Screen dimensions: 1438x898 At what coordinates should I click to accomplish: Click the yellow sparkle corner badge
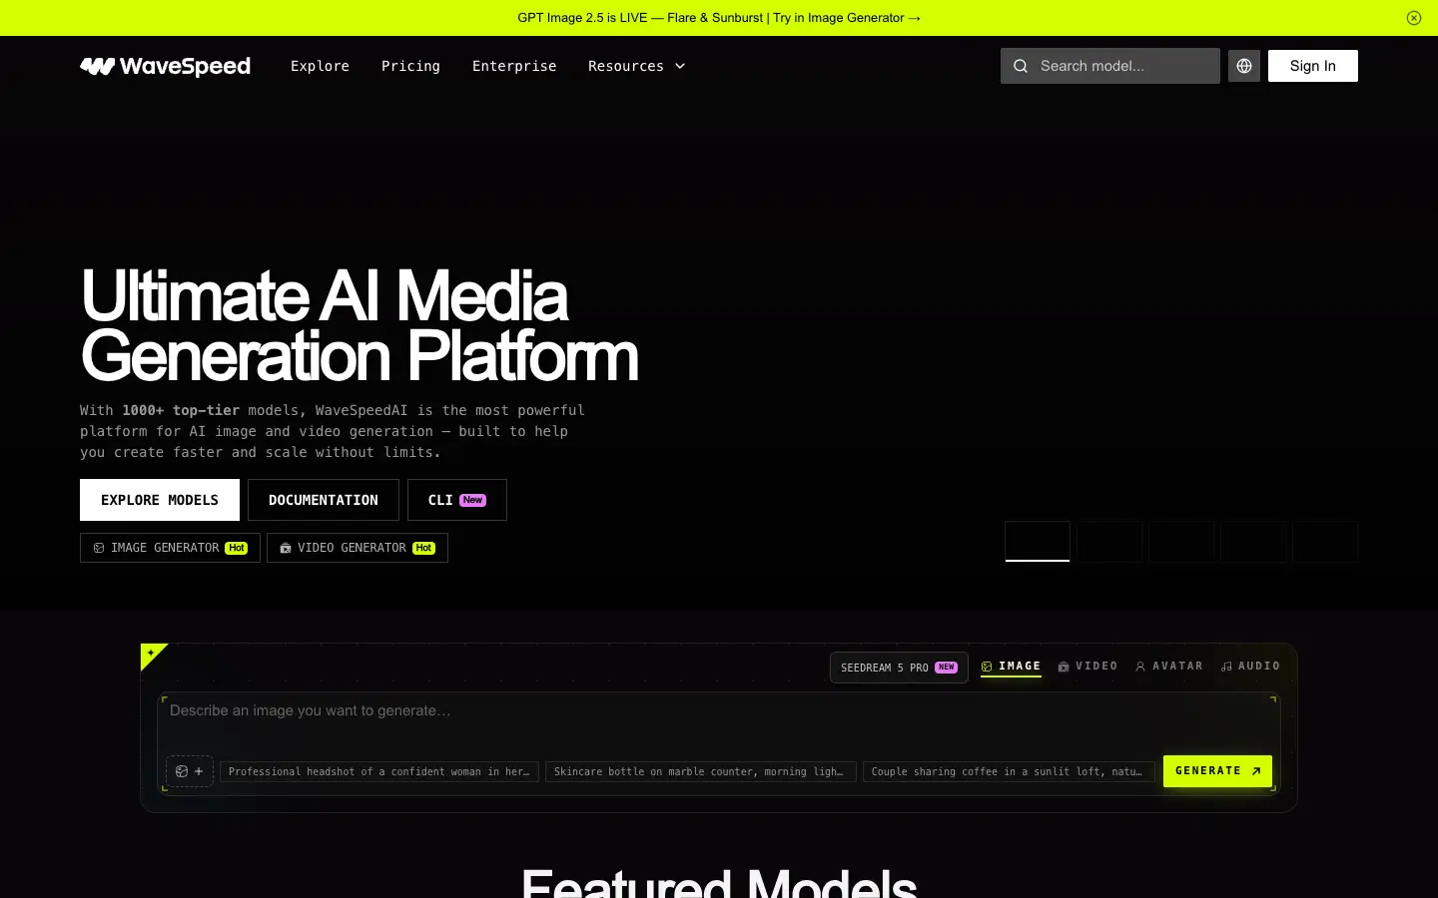tap(152, 654)
